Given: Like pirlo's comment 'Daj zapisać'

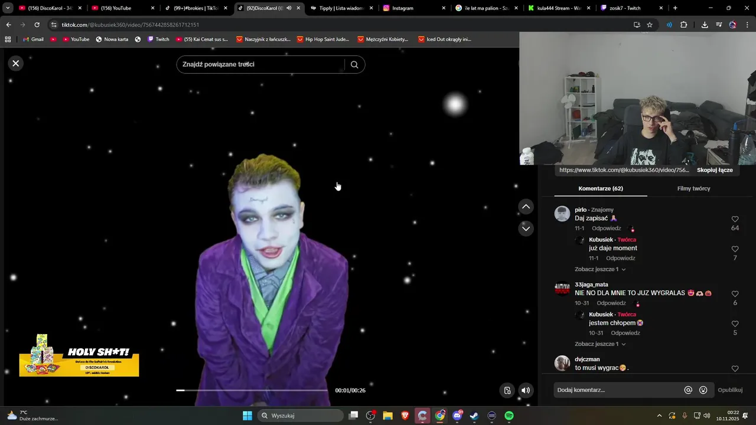Looking at the screenshot, I should (x=735, y=219).
